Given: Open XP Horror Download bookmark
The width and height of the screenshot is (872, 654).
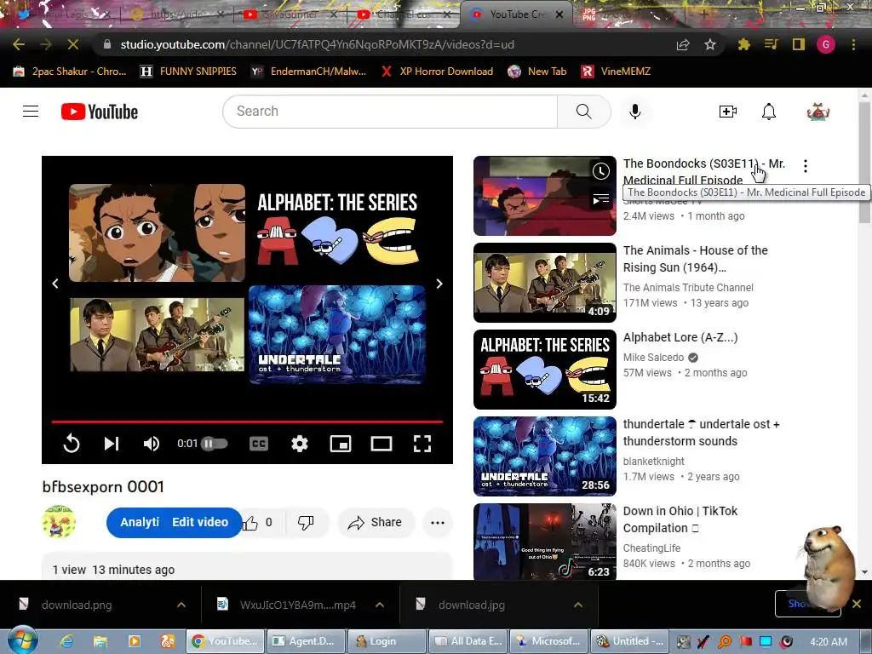Looking at the screenshot, I should tap(437, 72).
